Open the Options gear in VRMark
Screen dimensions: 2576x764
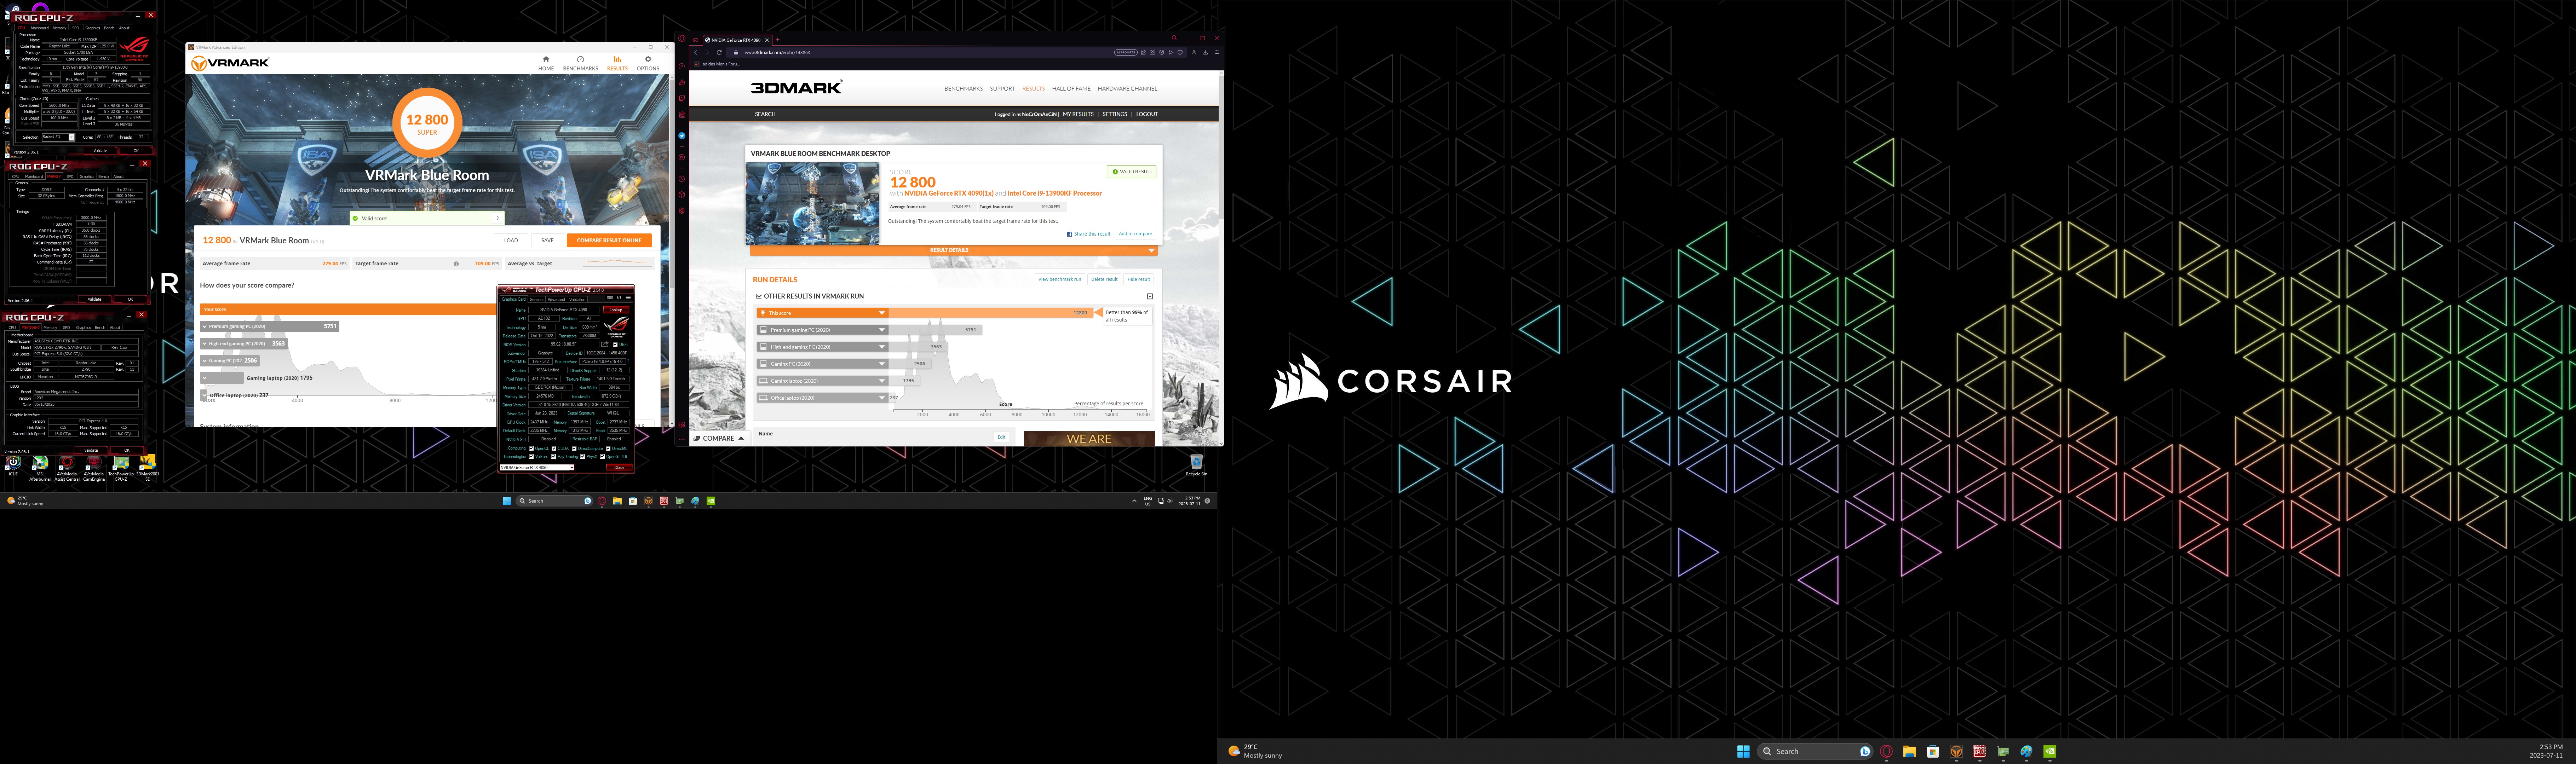pyautogui.click(x=648, y=59)
